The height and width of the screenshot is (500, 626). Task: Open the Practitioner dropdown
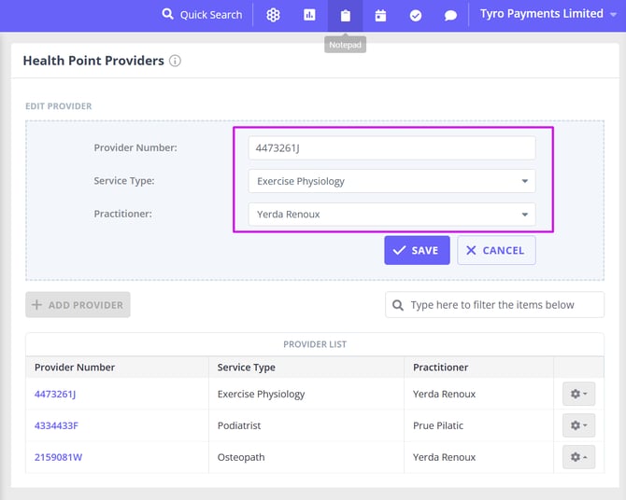tap(391, 215)
